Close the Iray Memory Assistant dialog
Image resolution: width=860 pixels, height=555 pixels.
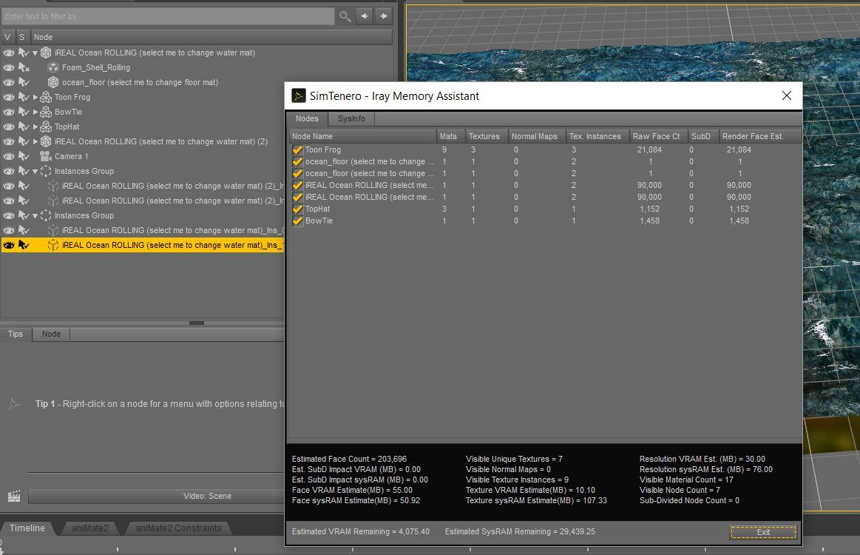[x=787, y=95]
